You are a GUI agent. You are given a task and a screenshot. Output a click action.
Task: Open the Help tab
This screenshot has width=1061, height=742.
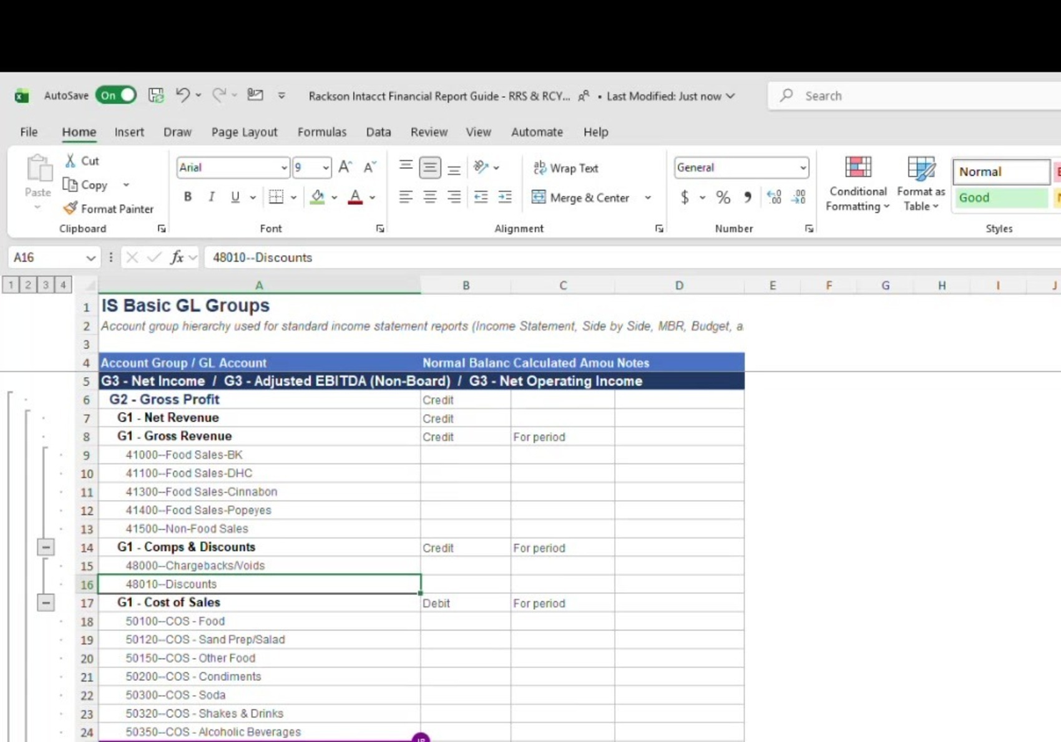pos(595,132)
